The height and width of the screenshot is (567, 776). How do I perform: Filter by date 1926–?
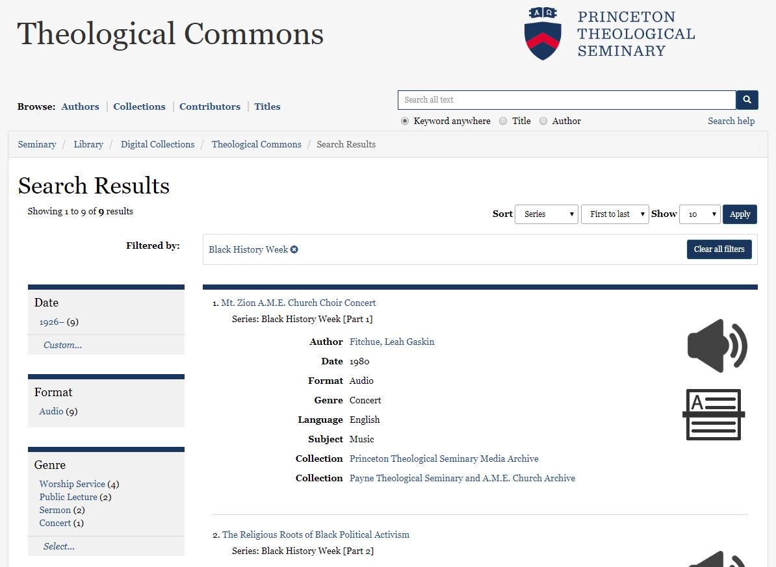[51, 322]
